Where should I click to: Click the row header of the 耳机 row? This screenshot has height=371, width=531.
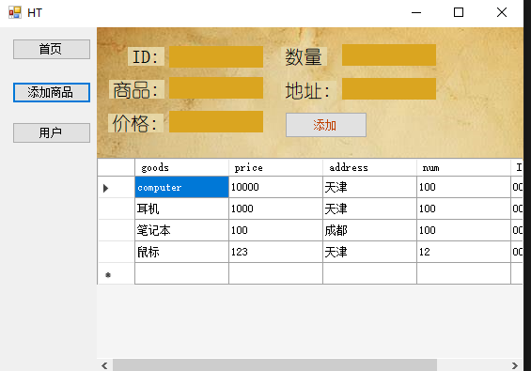coord(117,209)
